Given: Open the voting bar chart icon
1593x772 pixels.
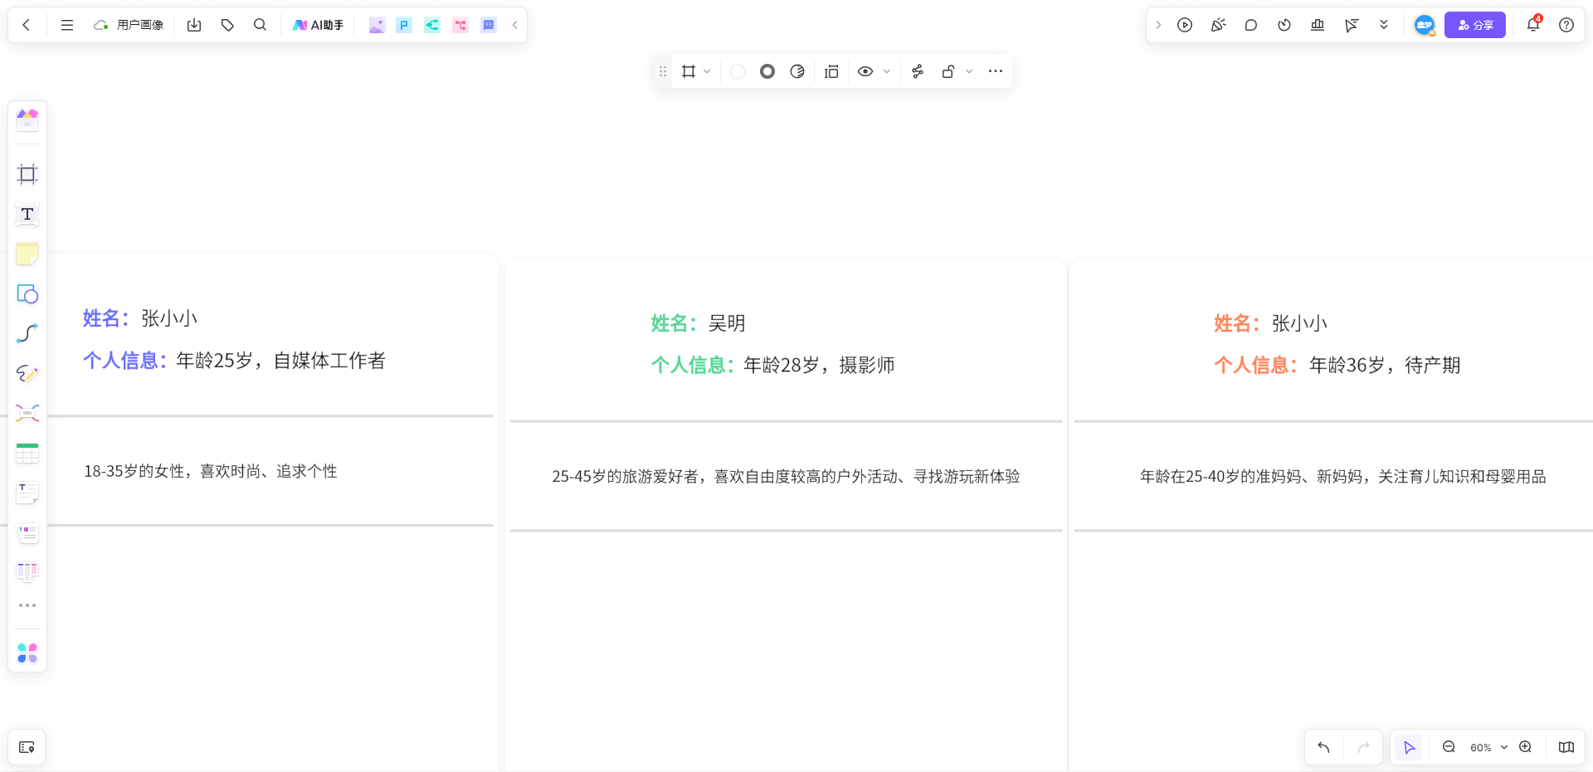Looking at the screenshot, I should pyautogui.click(x=1318, y=25).
